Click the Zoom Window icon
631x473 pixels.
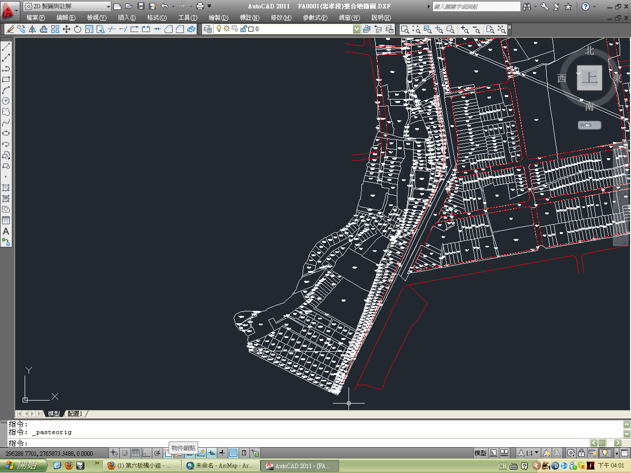point(405,30)
